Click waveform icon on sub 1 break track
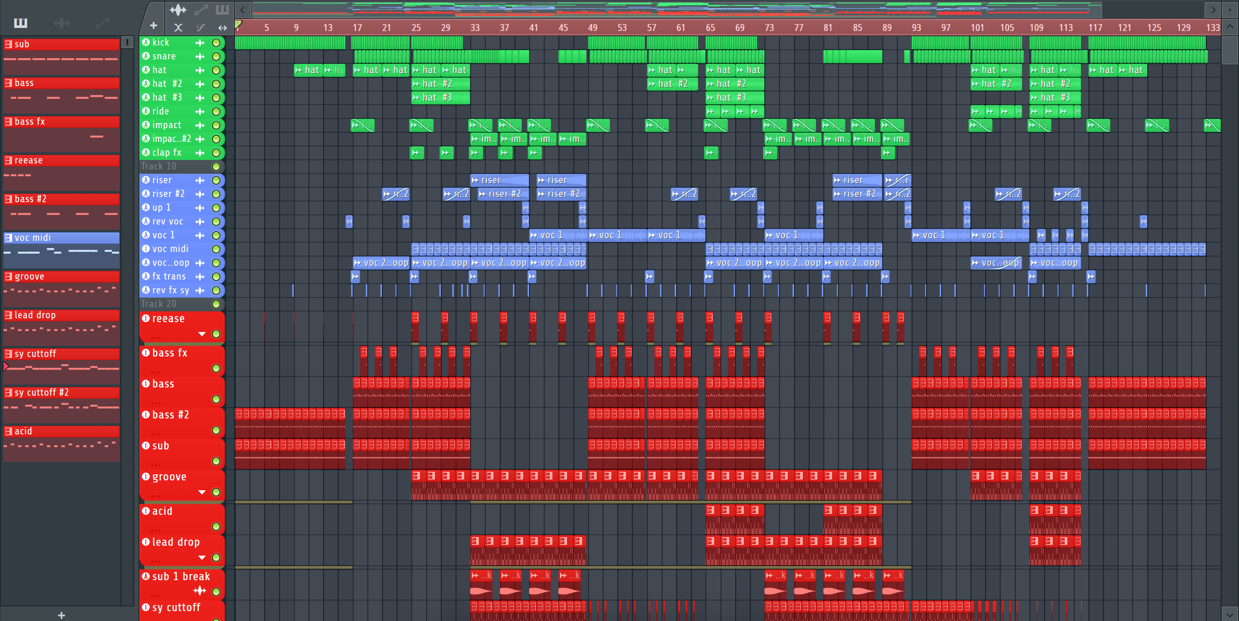 click(x=200, y=590)
